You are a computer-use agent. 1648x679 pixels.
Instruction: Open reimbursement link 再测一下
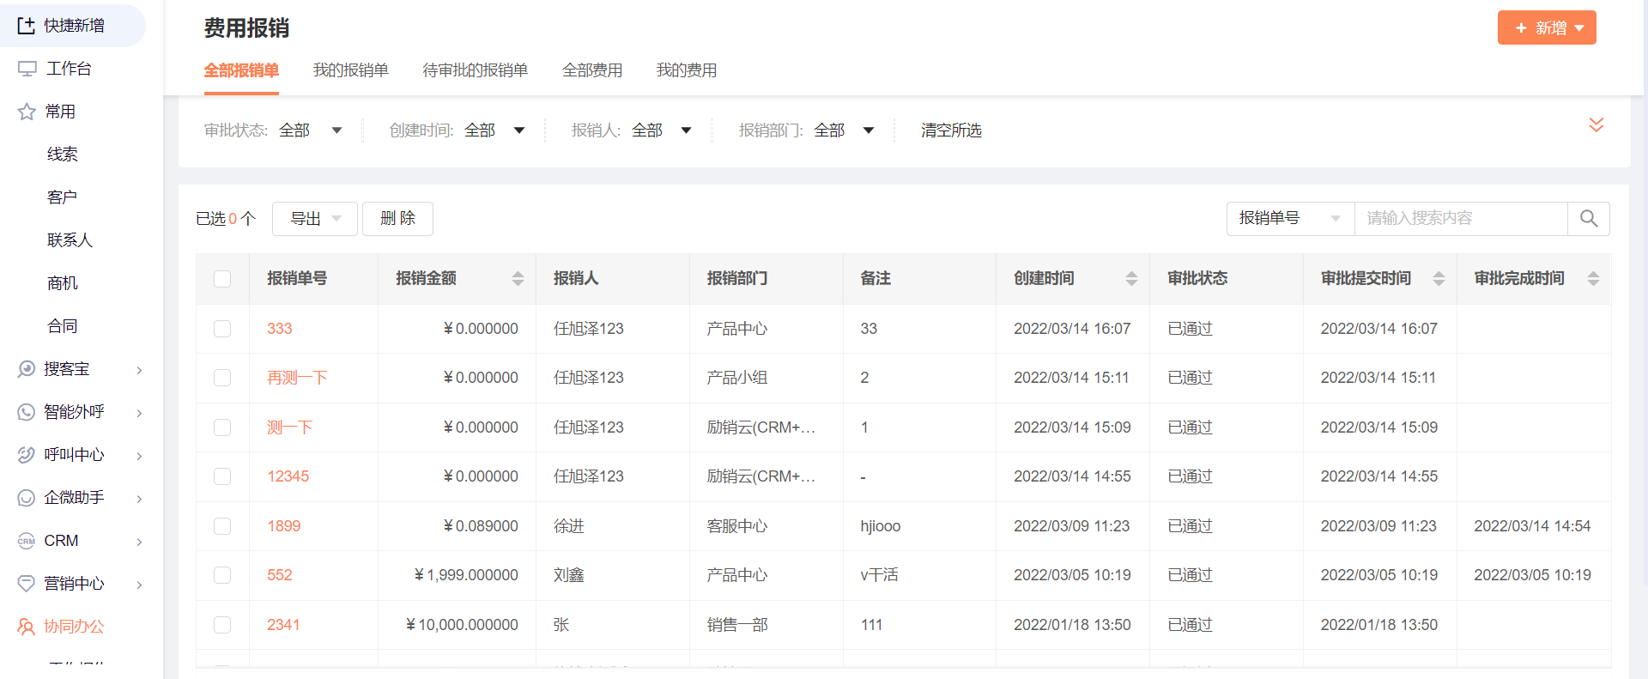point(297,378)
